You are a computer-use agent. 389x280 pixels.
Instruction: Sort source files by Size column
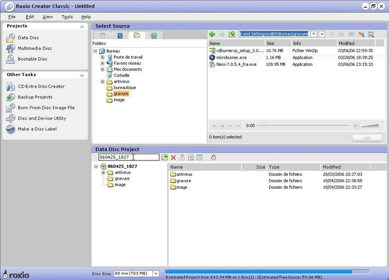point(278,43)
